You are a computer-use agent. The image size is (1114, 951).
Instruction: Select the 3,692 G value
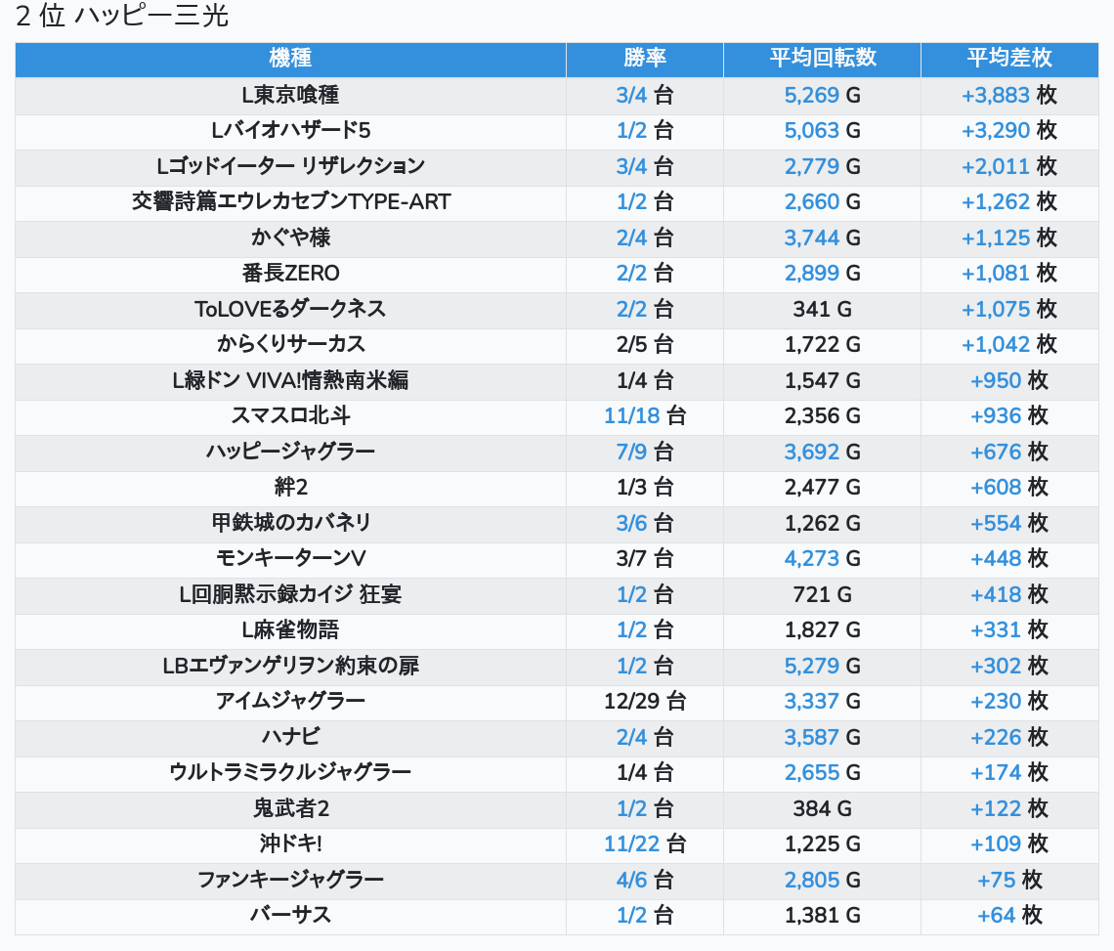coord(822,452)
